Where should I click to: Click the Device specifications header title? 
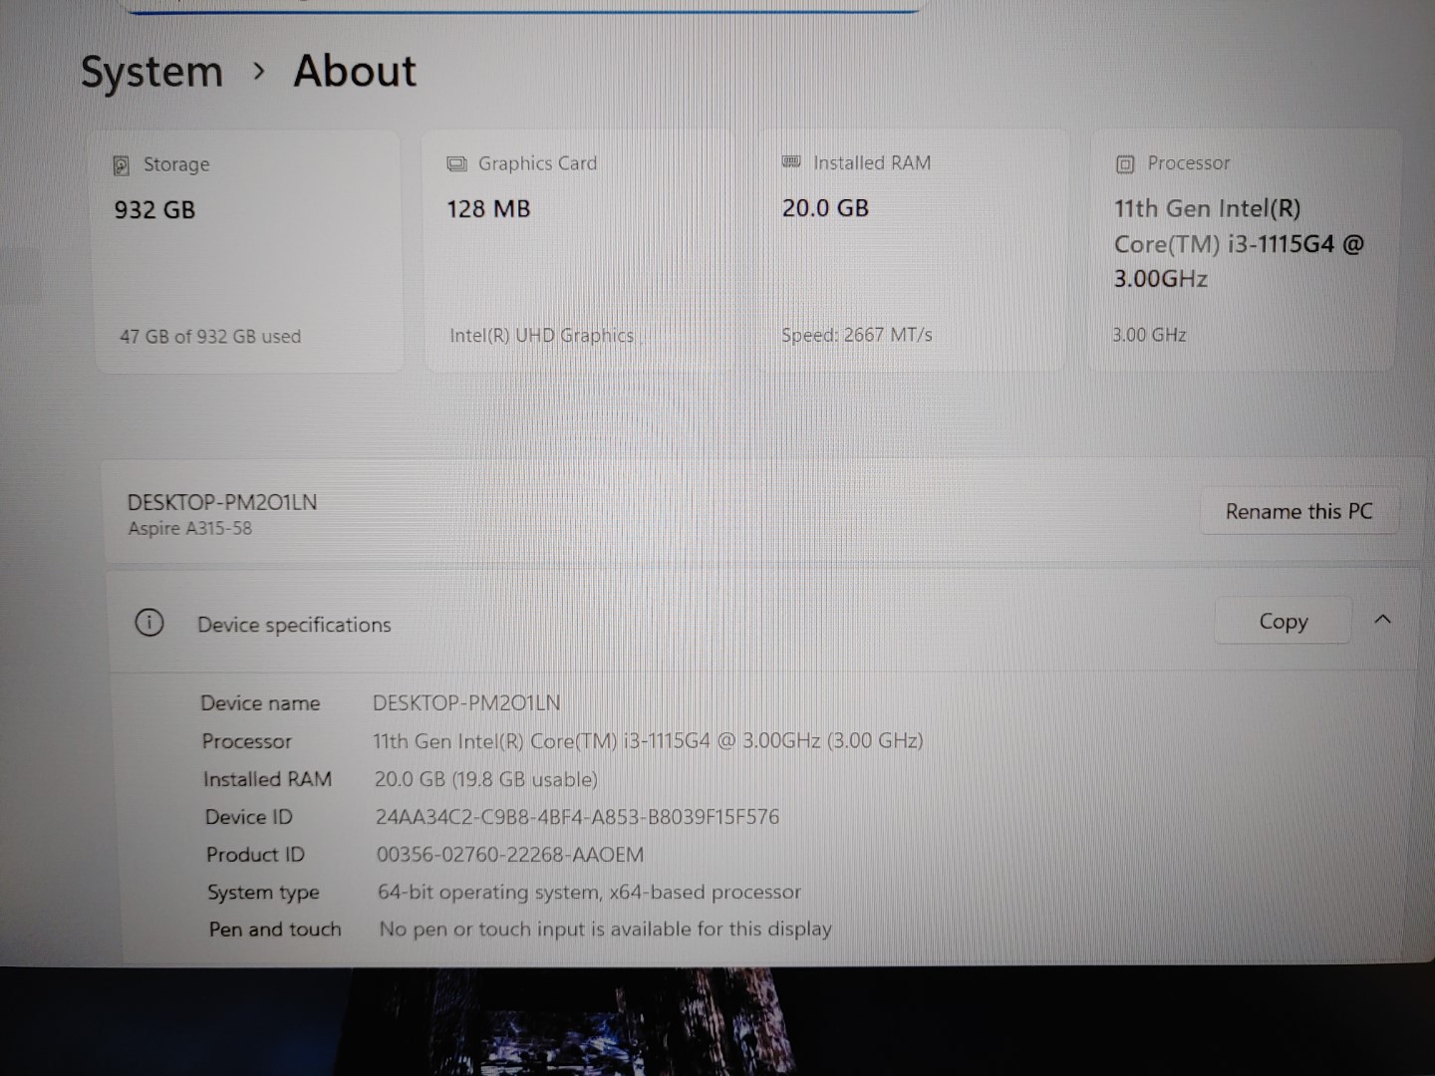click(x=294, y=625)
